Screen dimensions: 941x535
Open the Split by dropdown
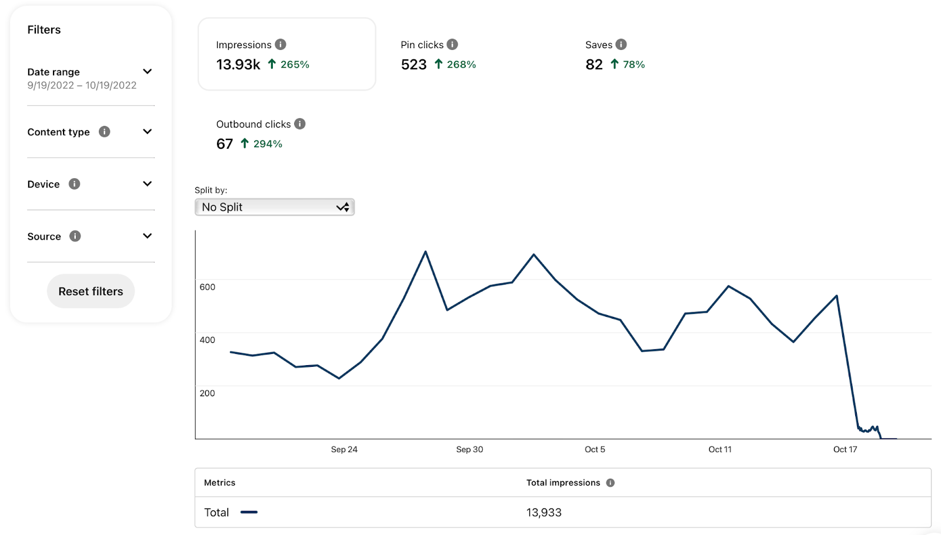tap(275, 207)
